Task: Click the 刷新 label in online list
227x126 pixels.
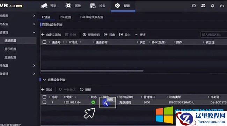Action: [x=88, y=90]
